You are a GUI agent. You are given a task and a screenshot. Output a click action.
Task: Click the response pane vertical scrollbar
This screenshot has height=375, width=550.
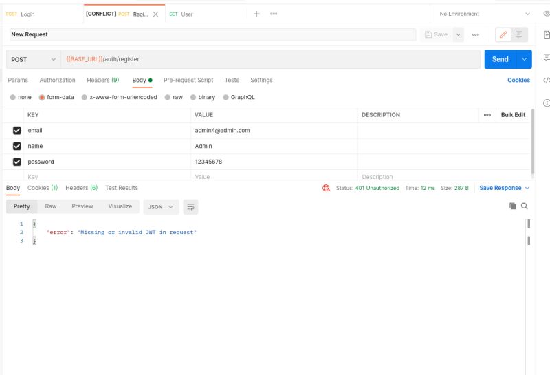[x=529, y=232]
